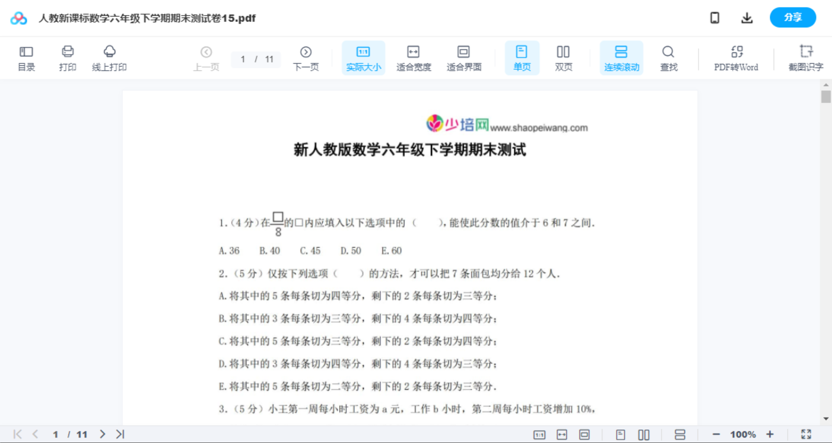Click the 1:1 icon in the bottom bar
The width and height of the screenshot is (832, 443).
[540, 434]
